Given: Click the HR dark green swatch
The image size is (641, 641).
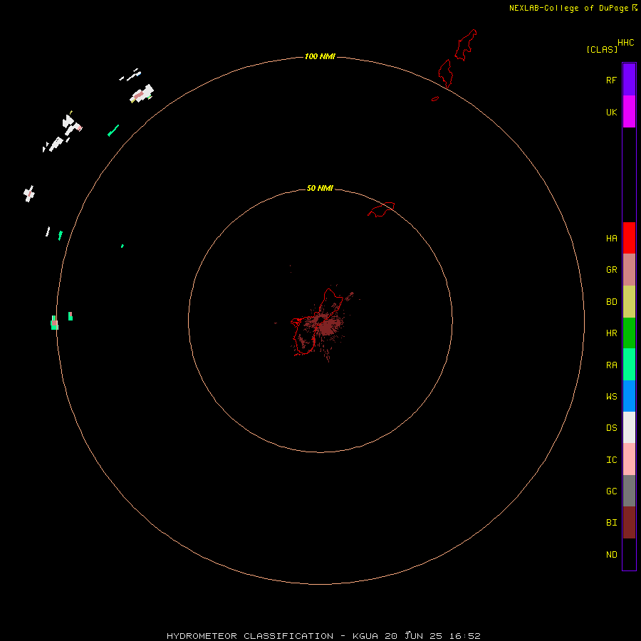Looking at the screenshot, I should [629, 333].
